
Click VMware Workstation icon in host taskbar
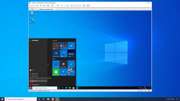pyautogui.click(x=57, y=99)
